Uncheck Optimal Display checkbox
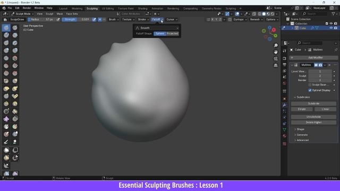Screen dimensions: 340x191 (310, 90)
